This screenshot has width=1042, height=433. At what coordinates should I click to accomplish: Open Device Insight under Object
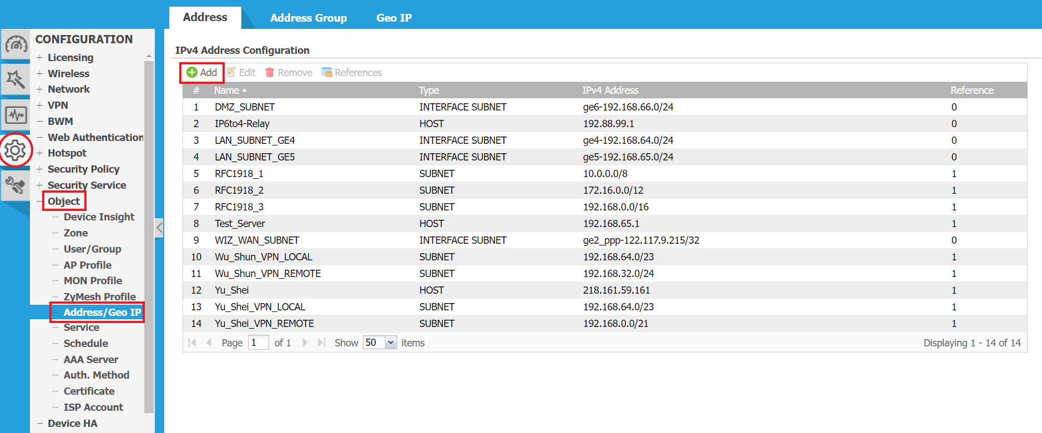(99, 217)
